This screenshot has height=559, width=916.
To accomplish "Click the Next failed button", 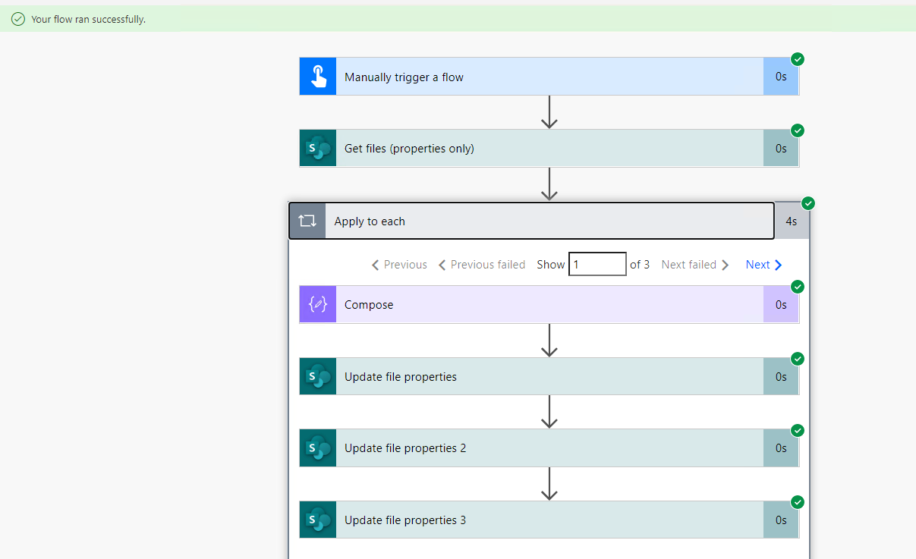I will point(695,264).
